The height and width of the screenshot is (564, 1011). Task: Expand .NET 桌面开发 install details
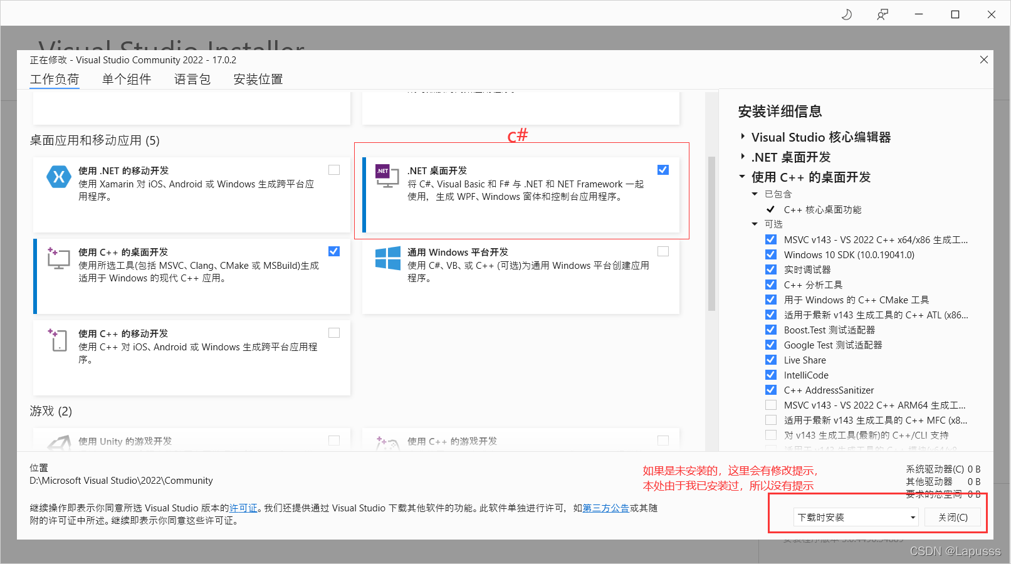743,157
